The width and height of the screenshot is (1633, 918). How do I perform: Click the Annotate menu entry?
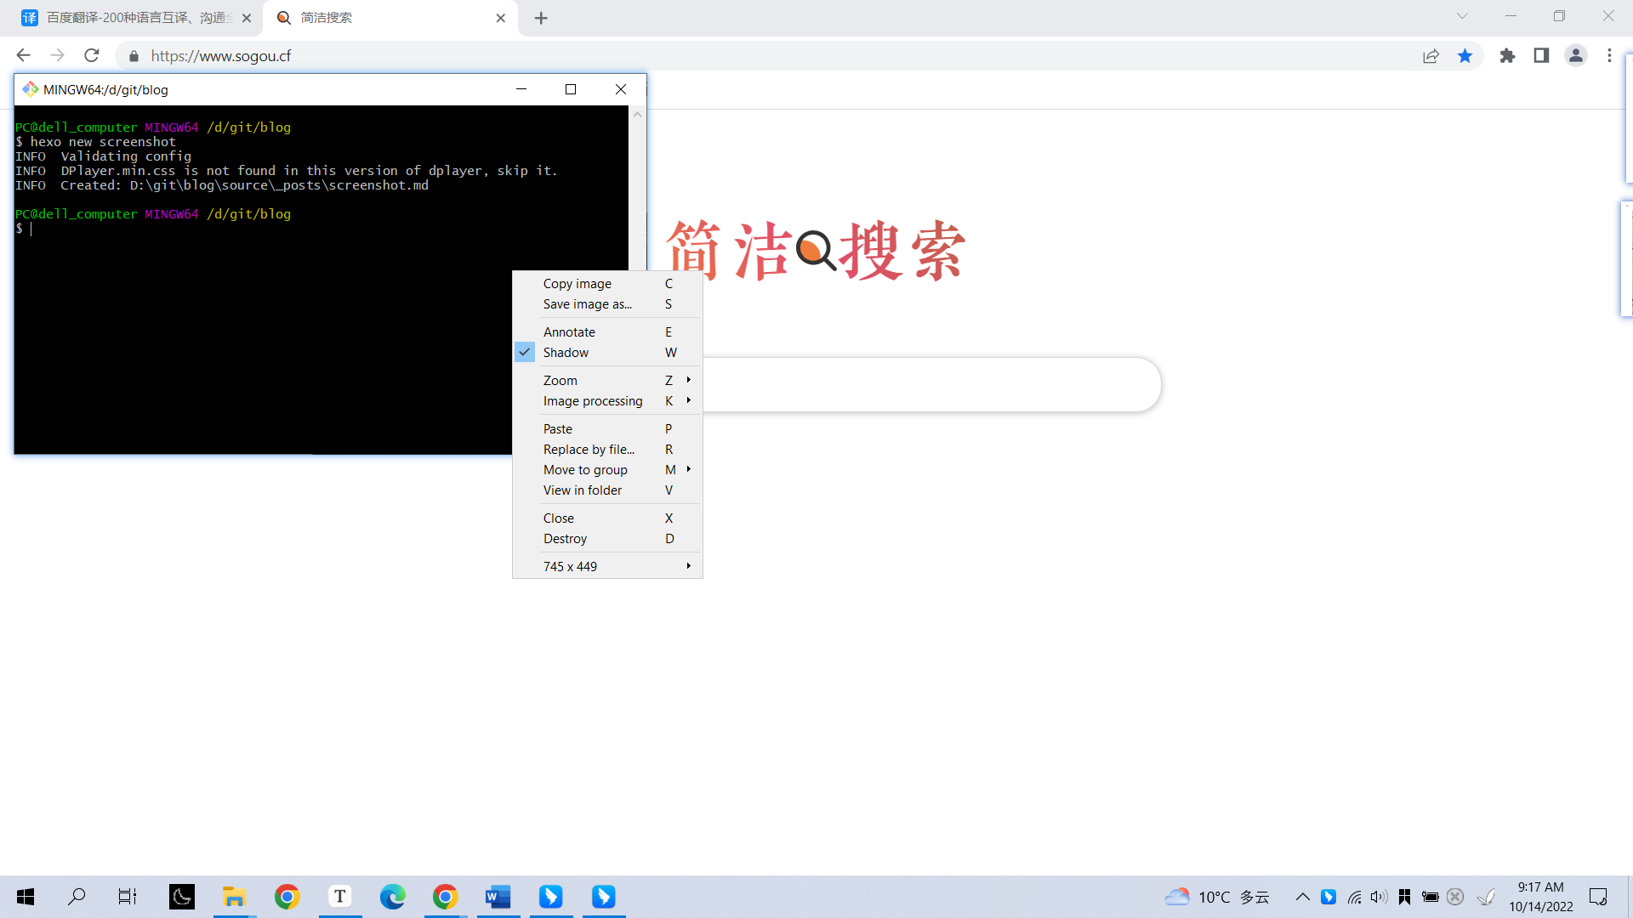pos(569,332)
